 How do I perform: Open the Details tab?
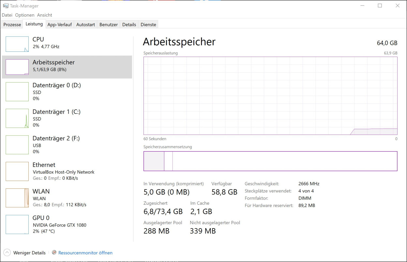pos(129,24)
